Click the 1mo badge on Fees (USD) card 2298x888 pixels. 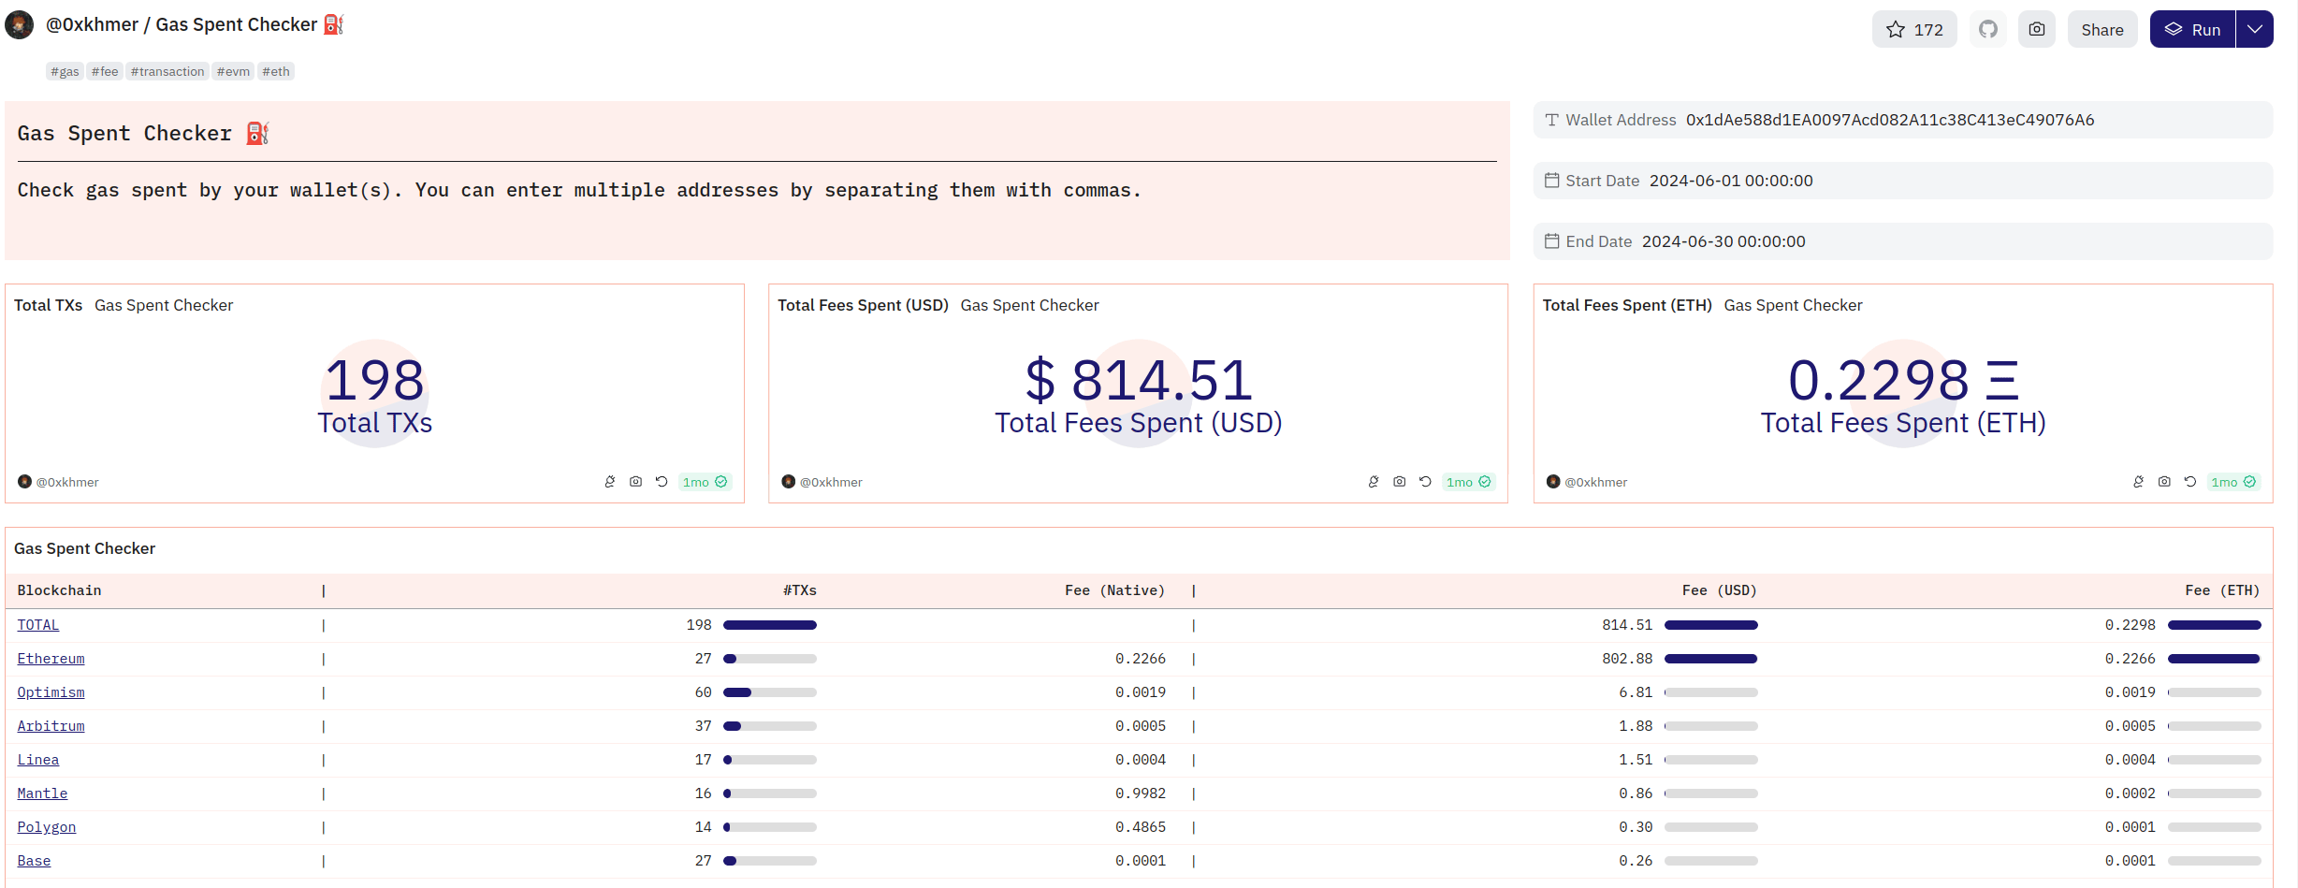1468,482
